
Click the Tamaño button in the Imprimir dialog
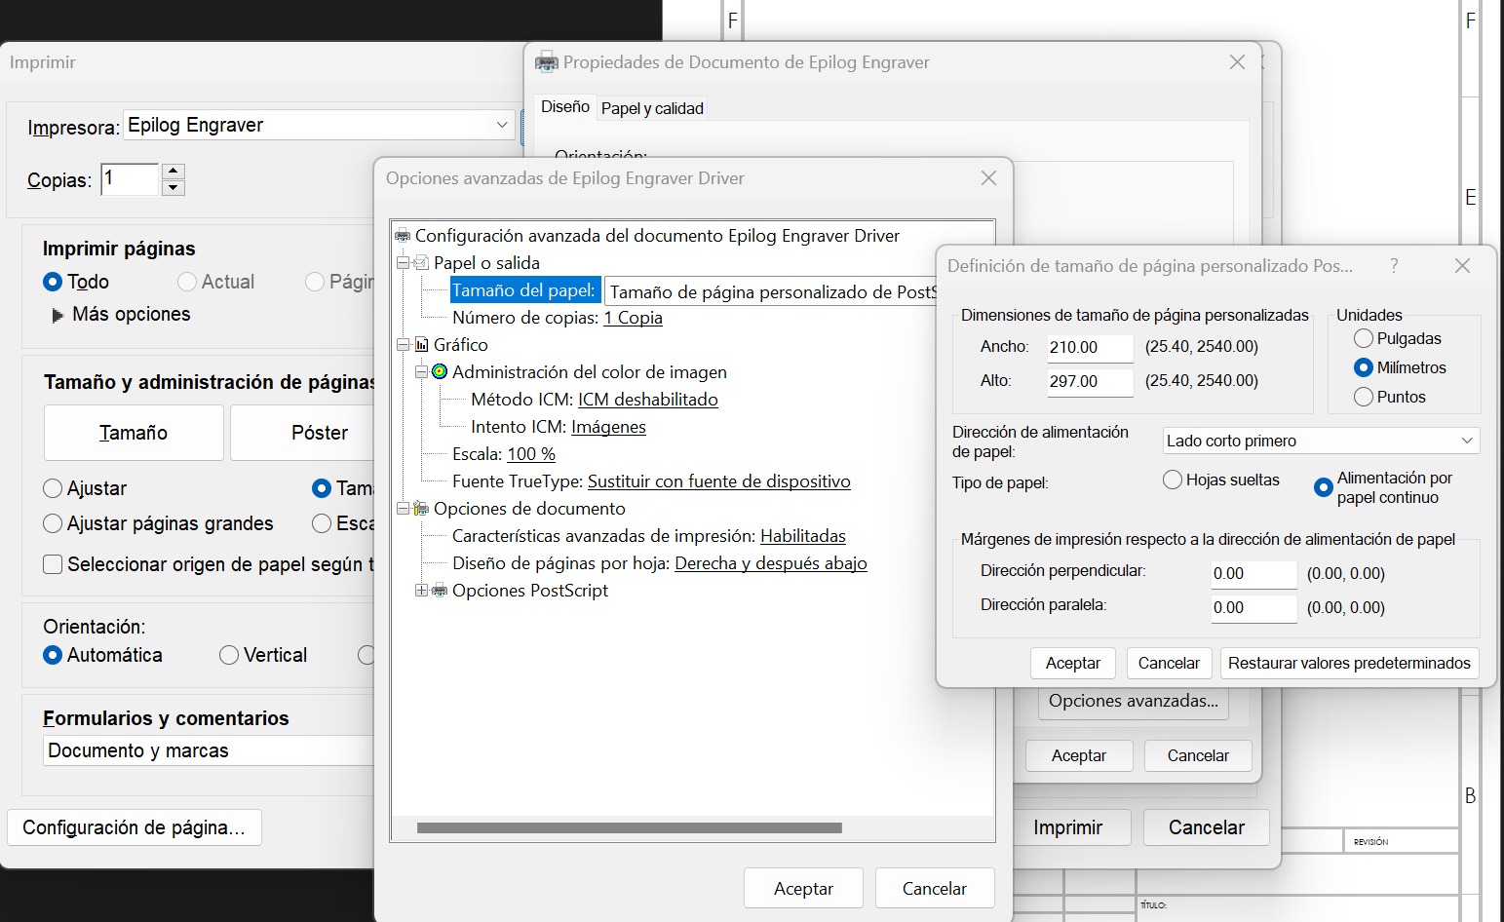coord(134,433)
